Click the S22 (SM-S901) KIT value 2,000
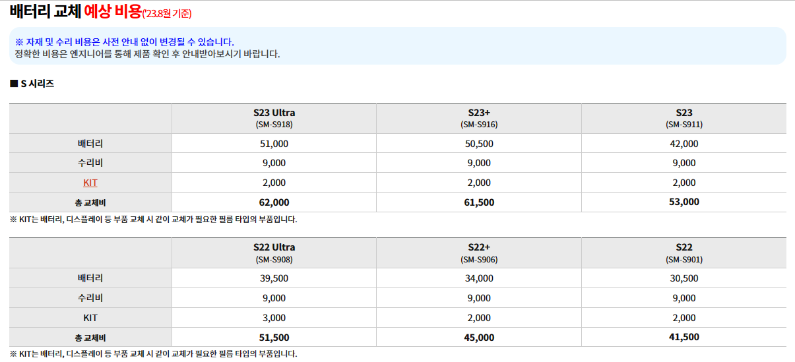 pos(684,318)
